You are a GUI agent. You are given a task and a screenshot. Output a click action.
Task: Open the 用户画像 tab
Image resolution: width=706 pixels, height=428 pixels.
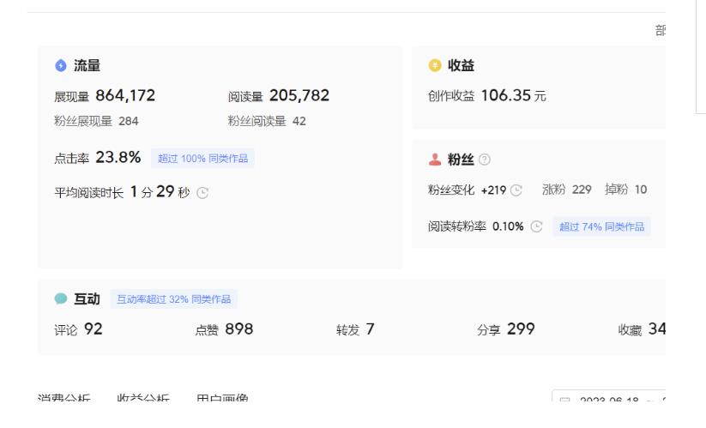pyautogui.click(x=222, y=400)
